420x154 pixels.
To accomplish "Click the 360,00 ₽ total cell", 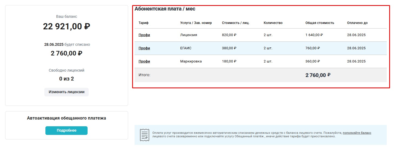I will pos(313,61).
